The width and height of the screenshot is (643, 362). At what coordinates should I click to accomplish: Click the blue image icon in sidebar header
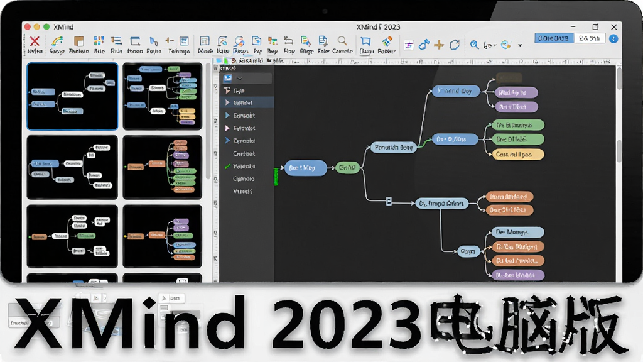point(227,78)
